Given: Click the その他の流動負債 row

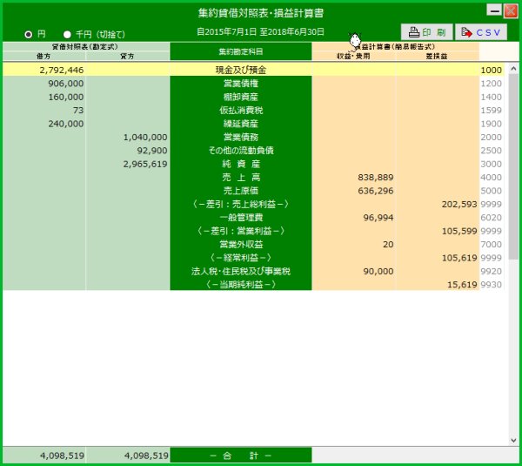Looking at the screenshot, I should pos(241,150).
